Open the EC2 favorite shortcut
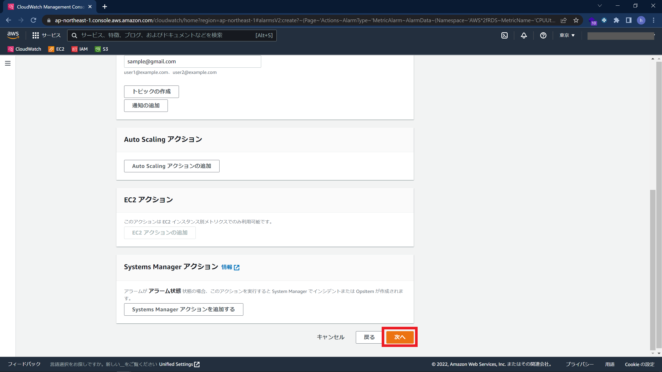Viewport: 662px width, 372px height. 56,49
